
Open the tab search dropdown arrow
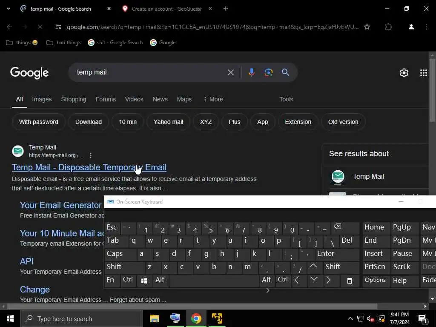(9, 9)
